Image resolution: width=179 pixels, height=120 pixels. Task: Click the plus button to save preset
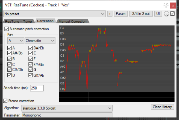click(x=110, y=14)
